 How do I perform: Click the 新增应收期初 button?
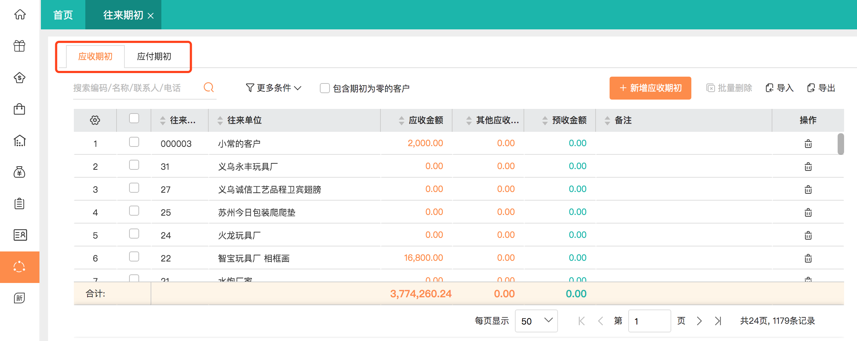pyautogui.click(x=650, y=88)
